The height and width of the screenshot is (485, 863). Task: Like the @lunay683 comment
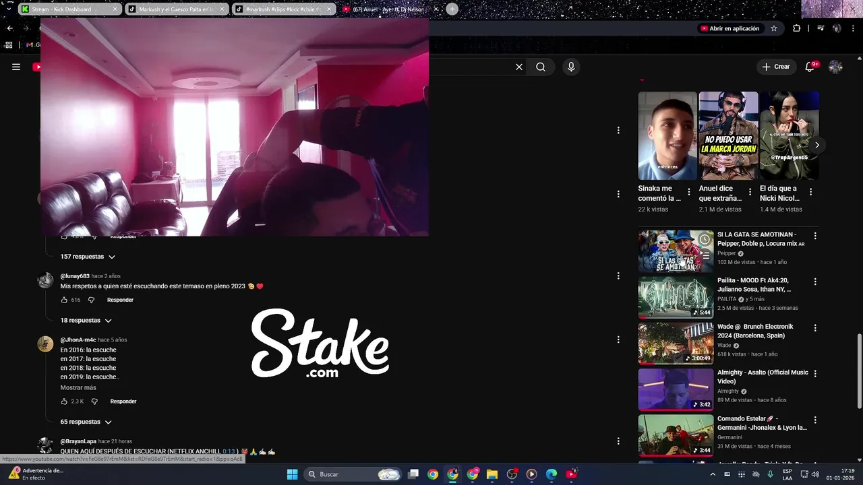click(x=64, y=300)
